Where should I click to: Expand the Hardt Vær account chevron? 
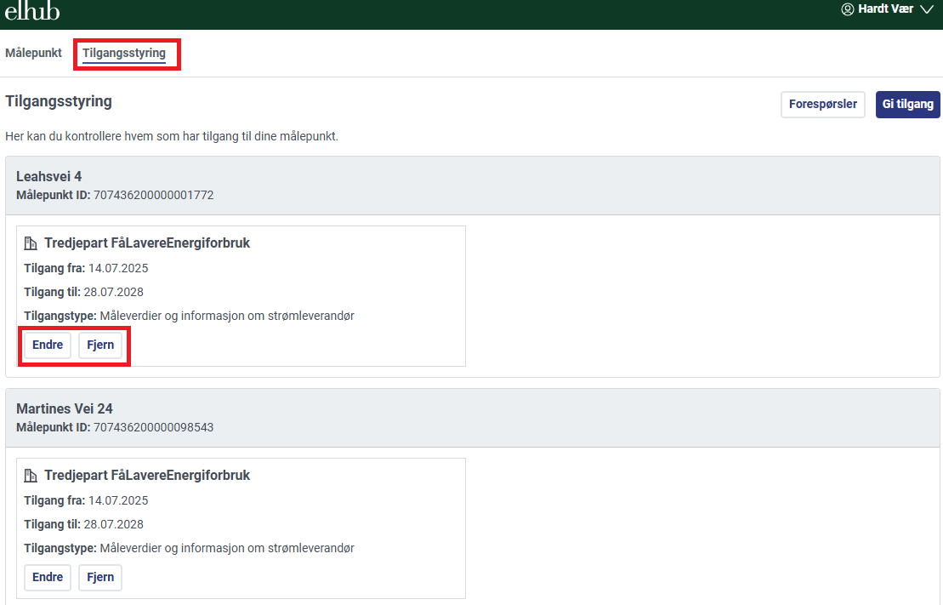927,9
